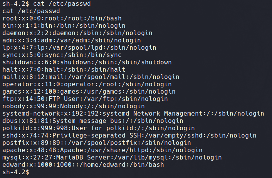The height and width of the screenshot is (178, 272).
Task: Click the top cat /etc/passwd command
Action: tap(62, 3)
